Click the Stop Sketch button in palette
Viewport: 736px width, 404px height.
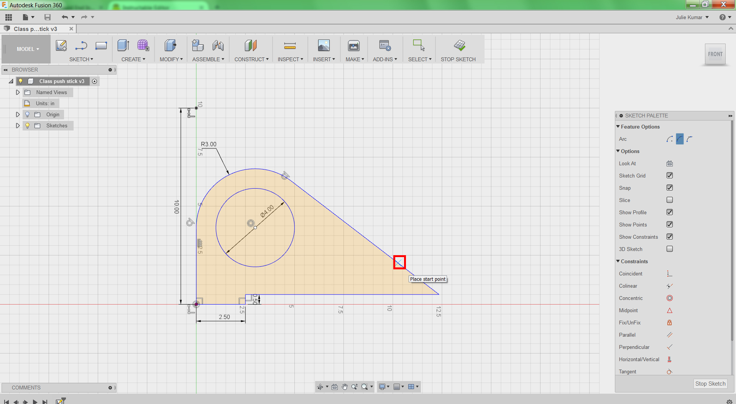[x=710, y=384]
